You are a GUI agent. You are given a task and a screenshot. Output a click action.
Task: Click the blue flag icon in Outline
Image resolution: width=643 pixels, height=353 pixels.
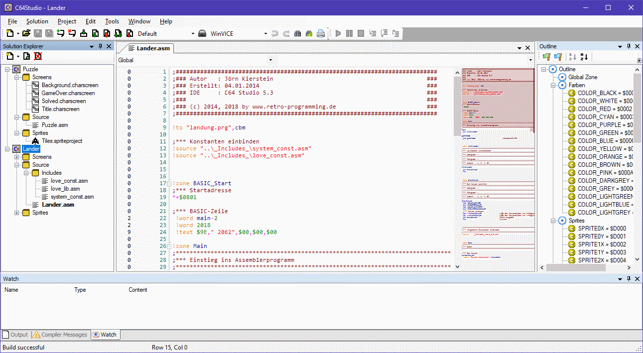click(x=558, y=57)
